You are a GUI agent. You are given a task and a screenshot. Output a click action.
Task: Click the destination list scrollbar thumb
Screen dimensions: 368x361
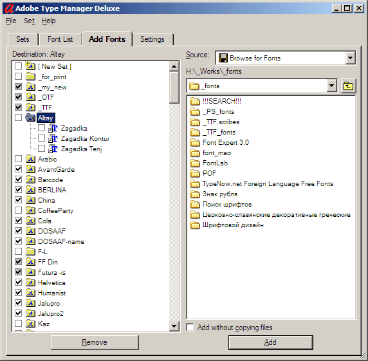coord(174,88)
